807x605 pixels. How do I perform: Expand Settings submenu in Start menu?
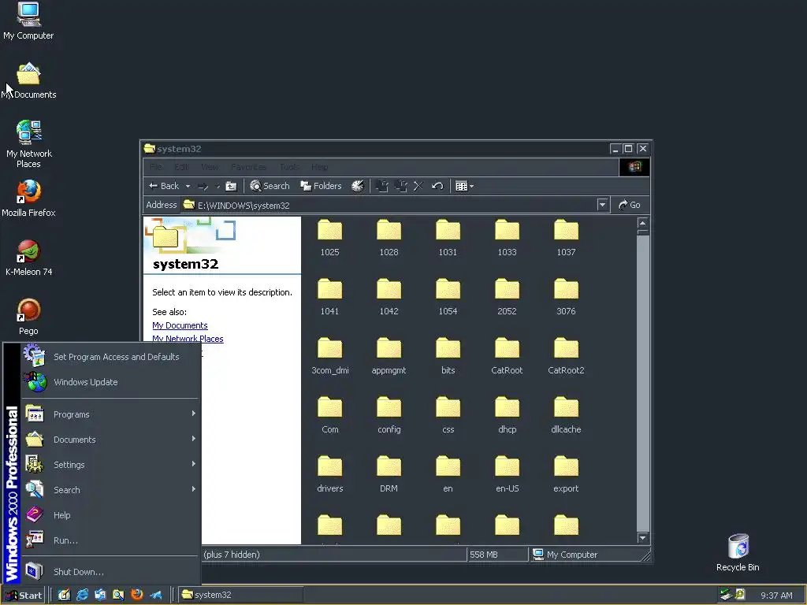110,465
